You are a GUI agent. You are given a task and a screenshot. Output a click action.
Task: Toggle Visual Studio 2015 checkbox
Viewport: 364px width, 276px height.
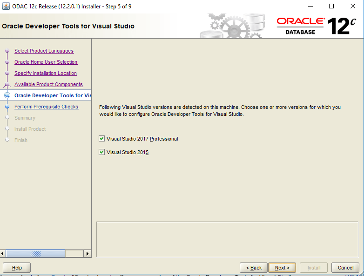(x=101, y=152)
